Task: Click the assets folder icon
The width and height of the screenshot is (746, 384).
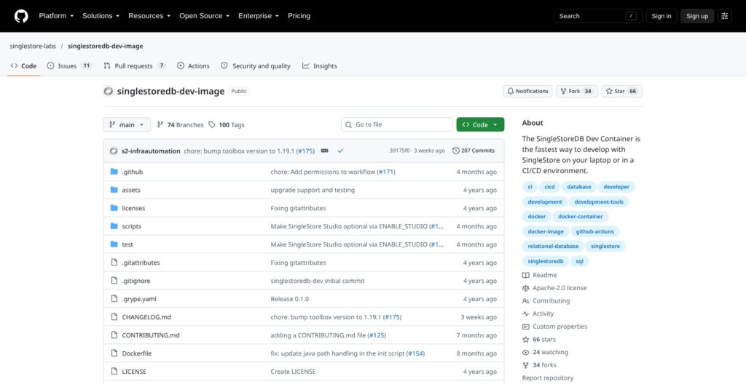Action: (114, 190)
